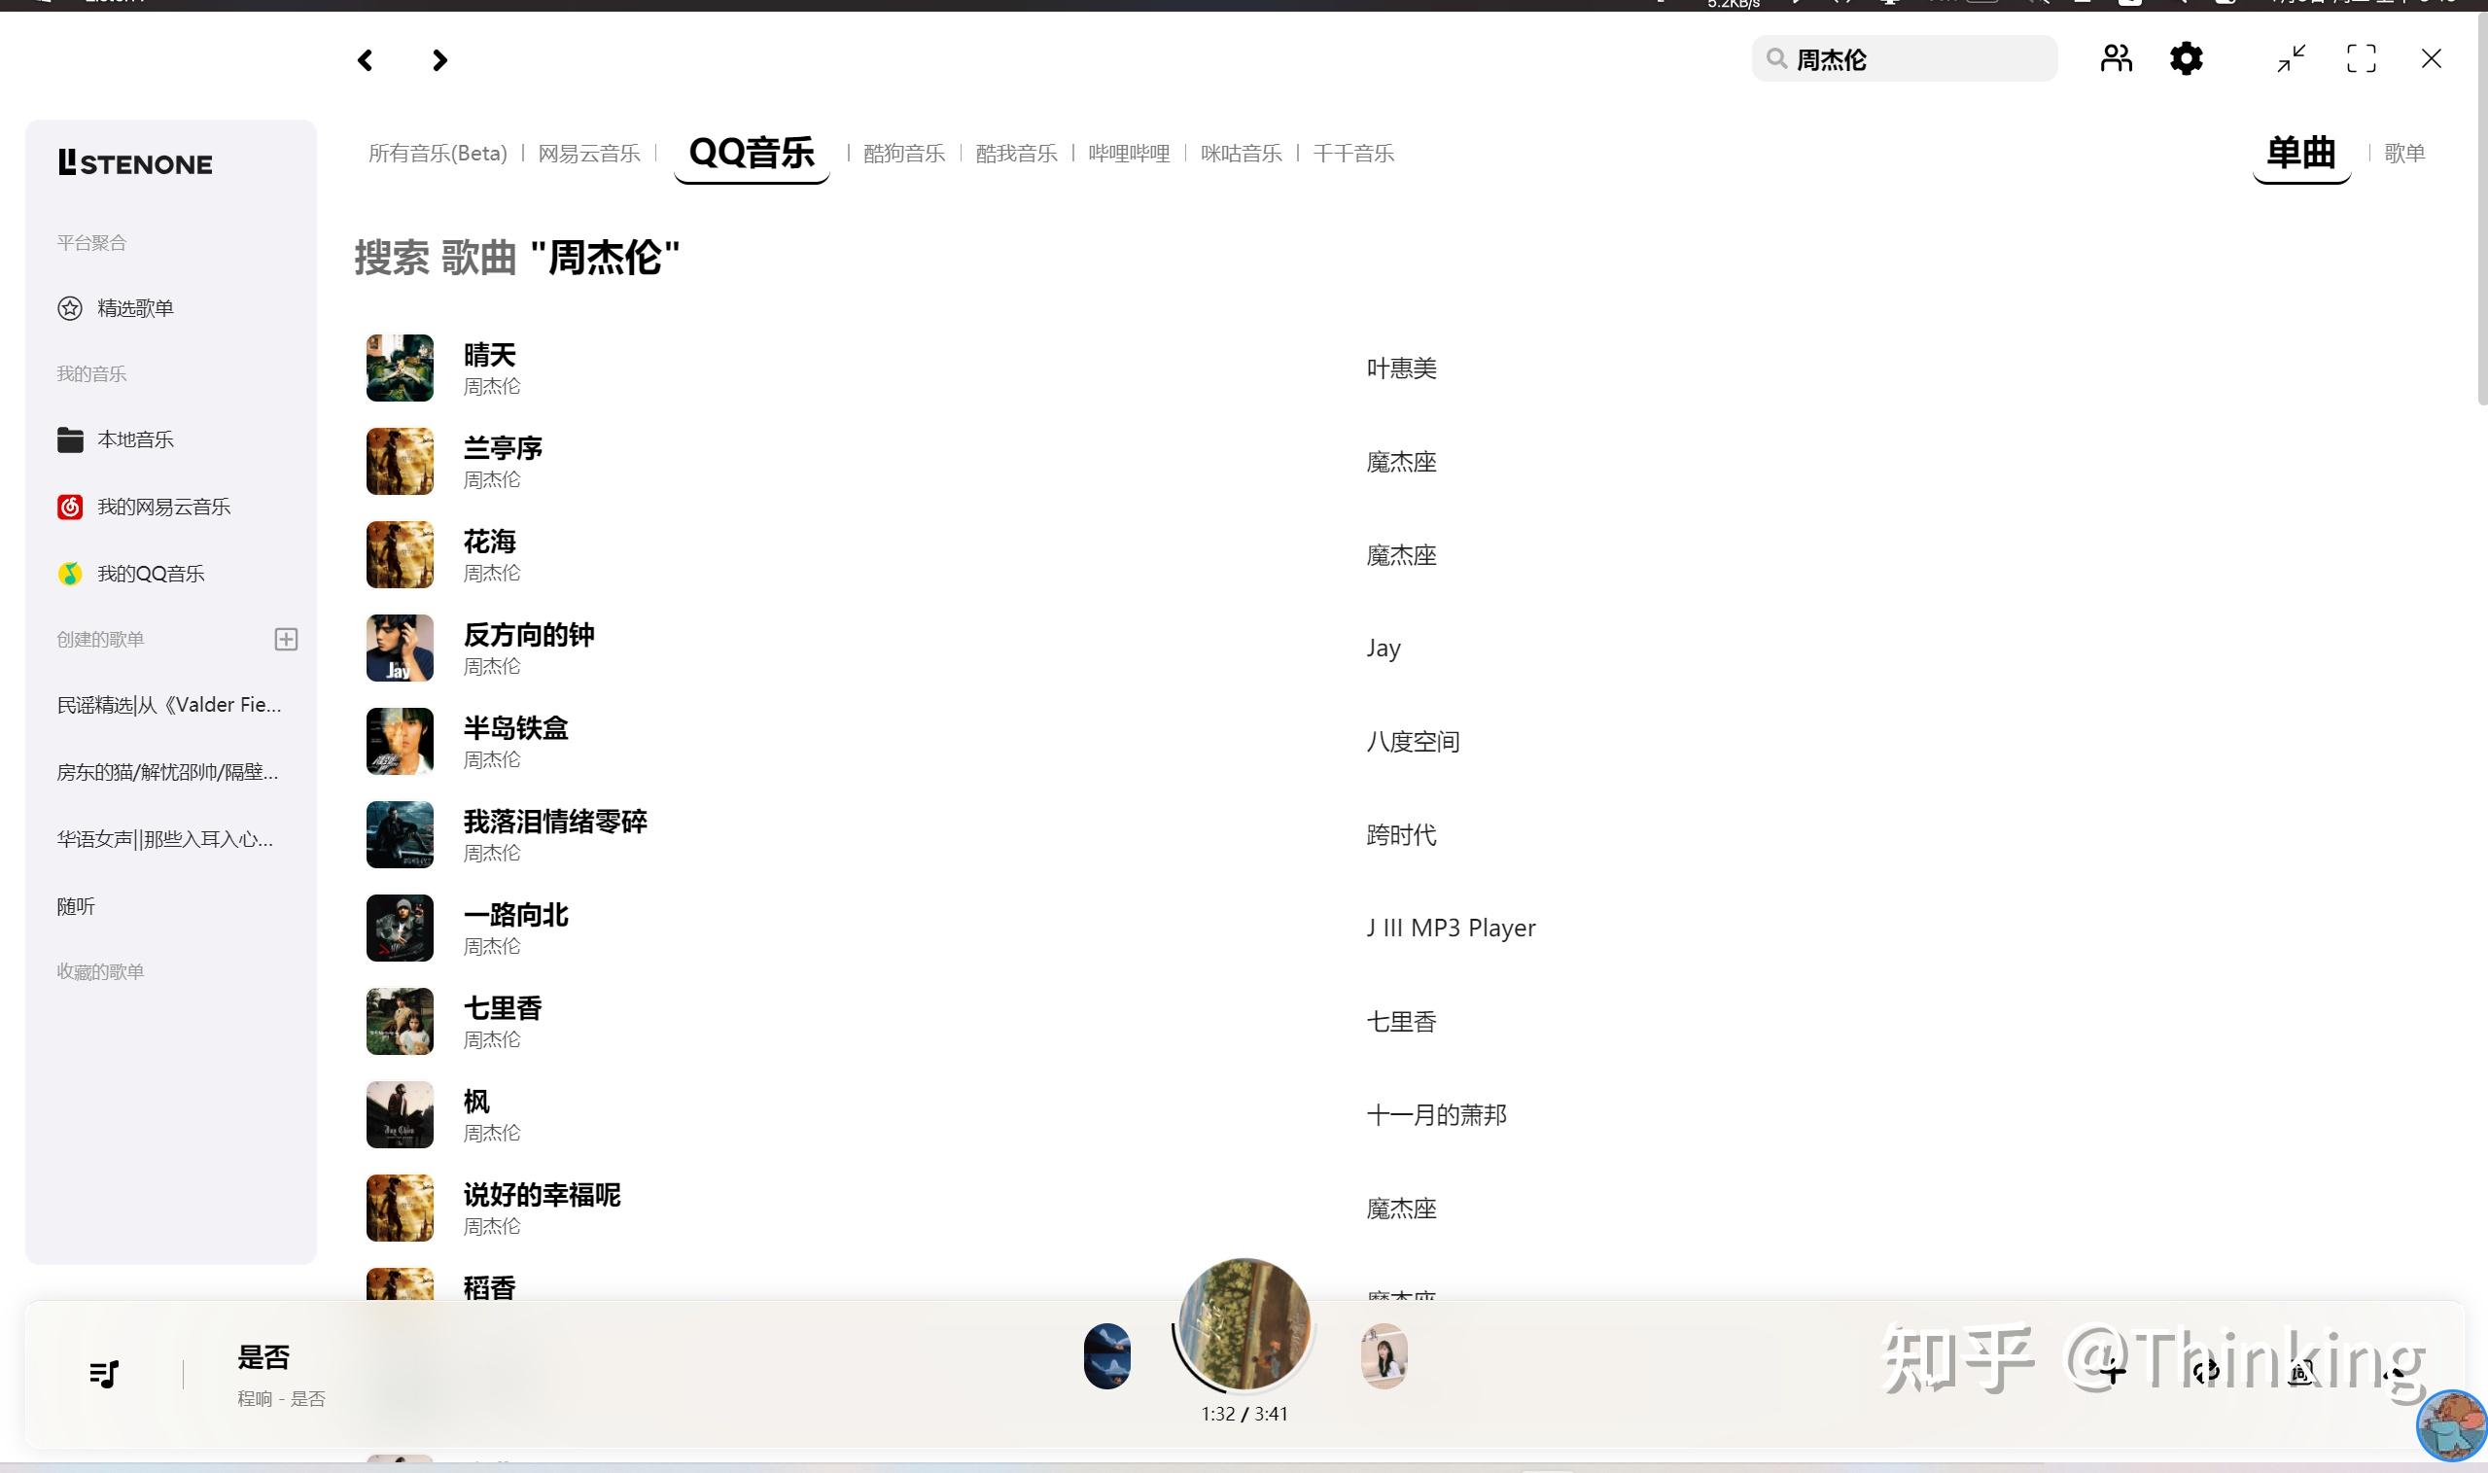Enable fullscreen mode icon
Screen dimensions: 2488x1473
[2361, 58]
